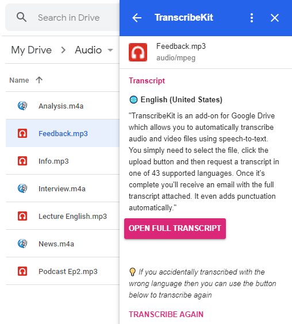The image size is (292, 324).
Task: Click the TRANSCRIBE AGAIN button
Action: coord(166,314)
